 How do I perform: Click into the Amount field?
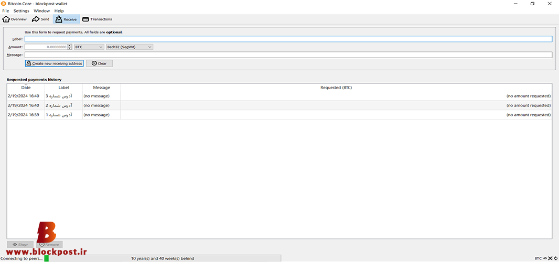click(x=46, y=47)
